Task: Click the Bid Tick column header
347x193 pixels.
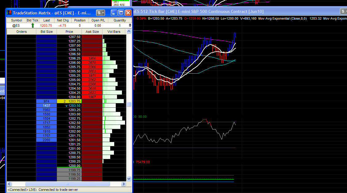Action: click(33, 20)
